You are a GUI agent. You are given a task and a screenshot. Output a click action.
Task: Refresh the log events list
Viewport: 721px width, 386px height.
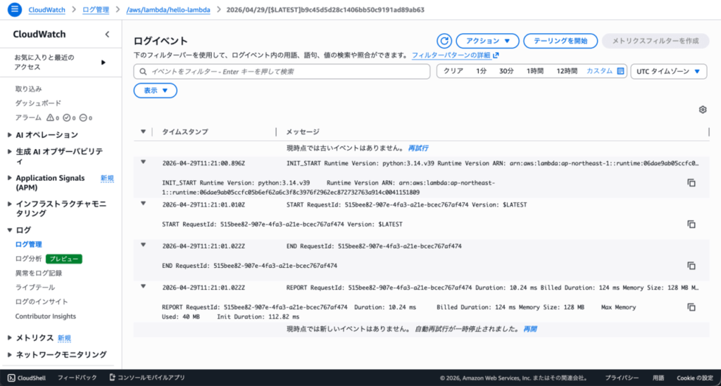[x=444, y=41]
